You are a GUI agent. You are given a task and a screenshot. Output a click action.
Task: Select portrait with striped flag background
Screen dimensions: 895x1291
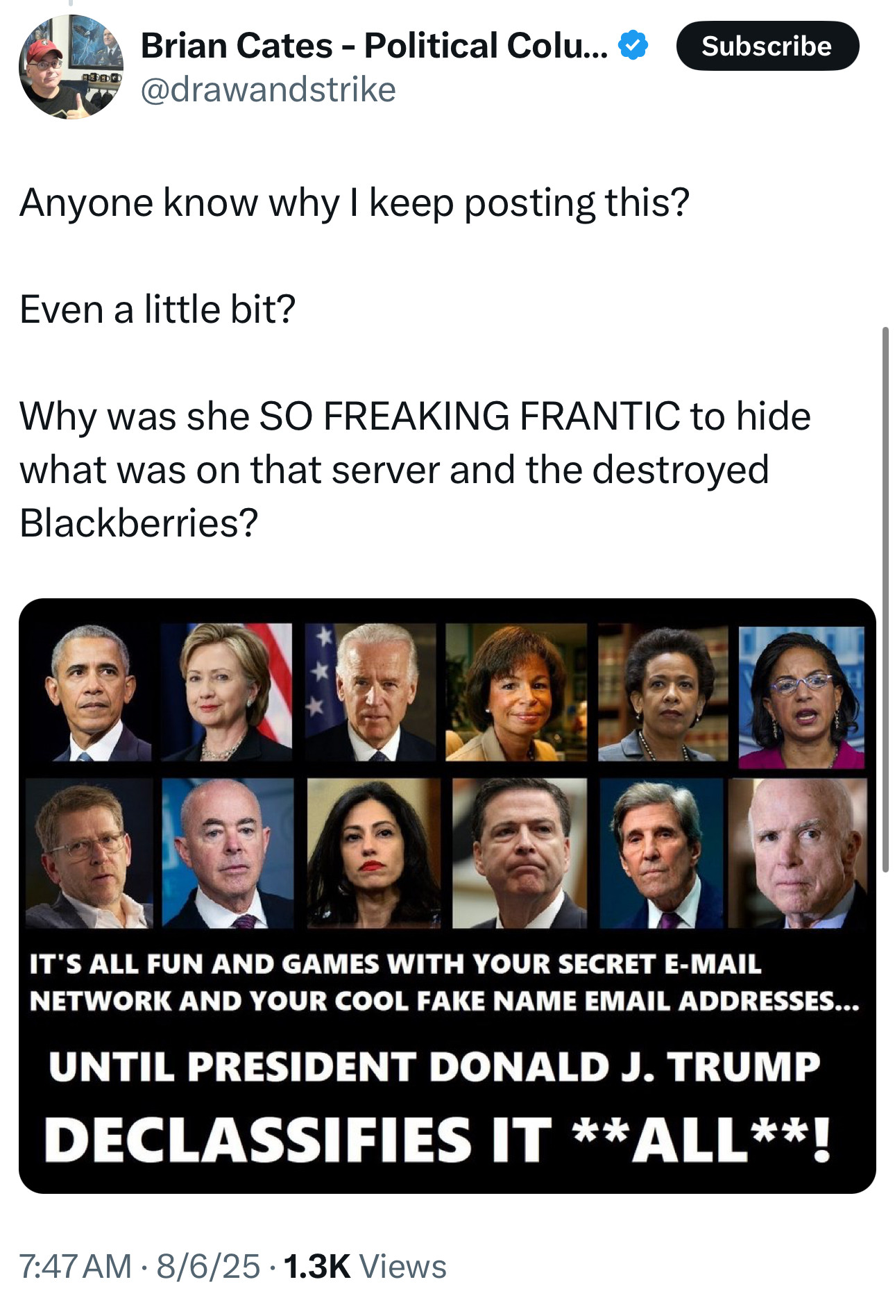226,692
